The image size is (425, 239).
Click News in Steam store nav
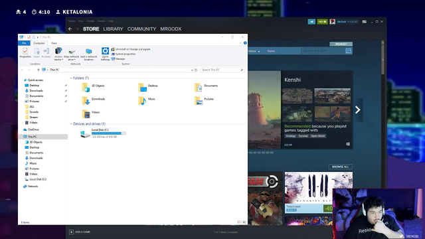(x=271, y=51)
